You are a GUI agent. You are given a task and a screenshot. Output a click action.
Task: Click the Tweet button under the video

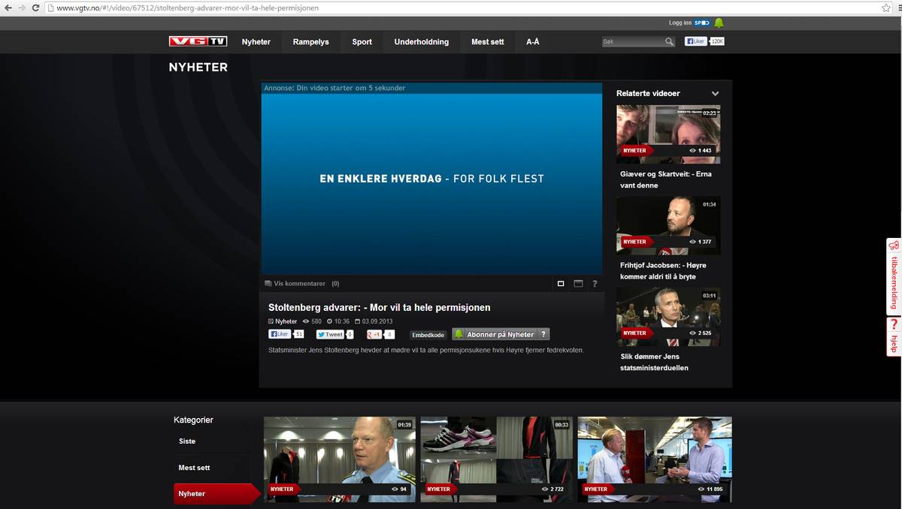330,335
